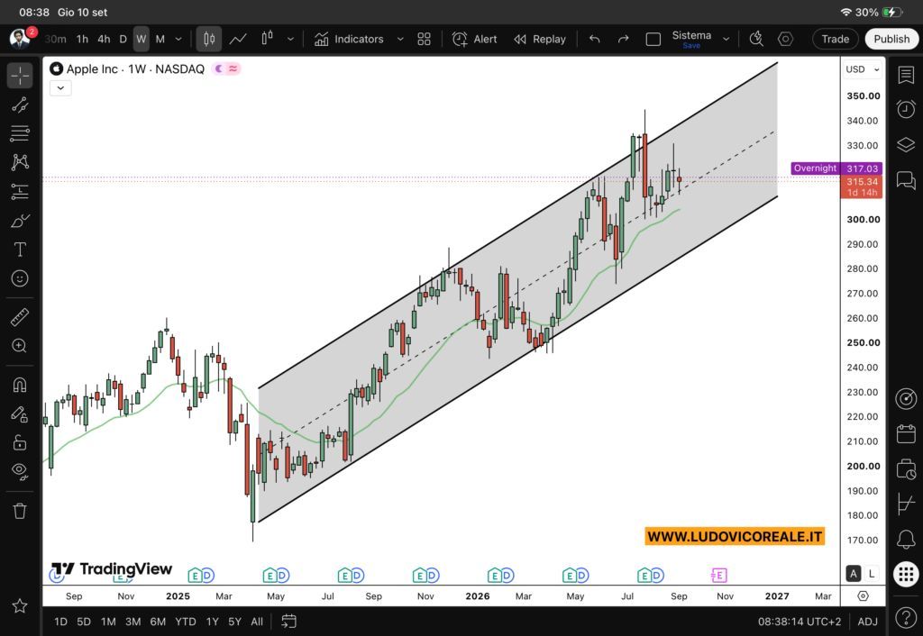Open chart settings hexagon icon
923x636 pixels.
(785, 39)
